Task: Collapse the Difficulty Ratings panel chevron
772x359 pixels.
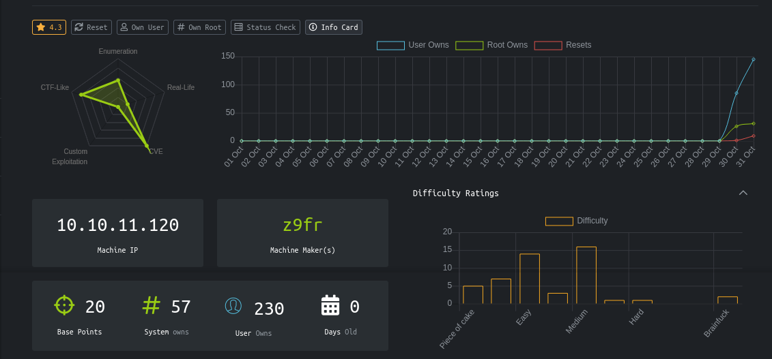Action: [743, 193]
